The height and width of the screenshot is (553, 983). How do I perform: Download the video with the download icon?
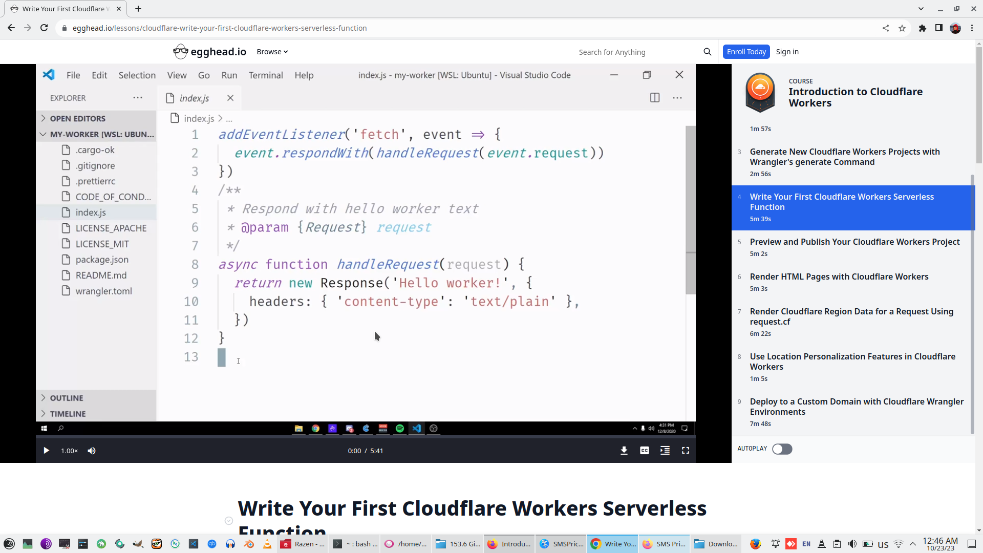(624, 451)
